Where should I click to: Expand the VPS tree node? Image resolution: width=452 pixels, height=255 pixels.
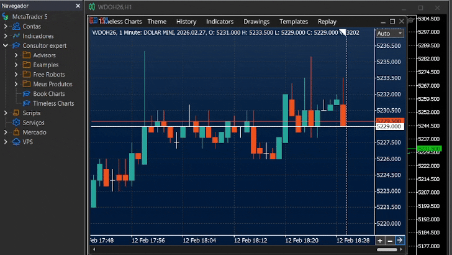click(x=6, y=142)
